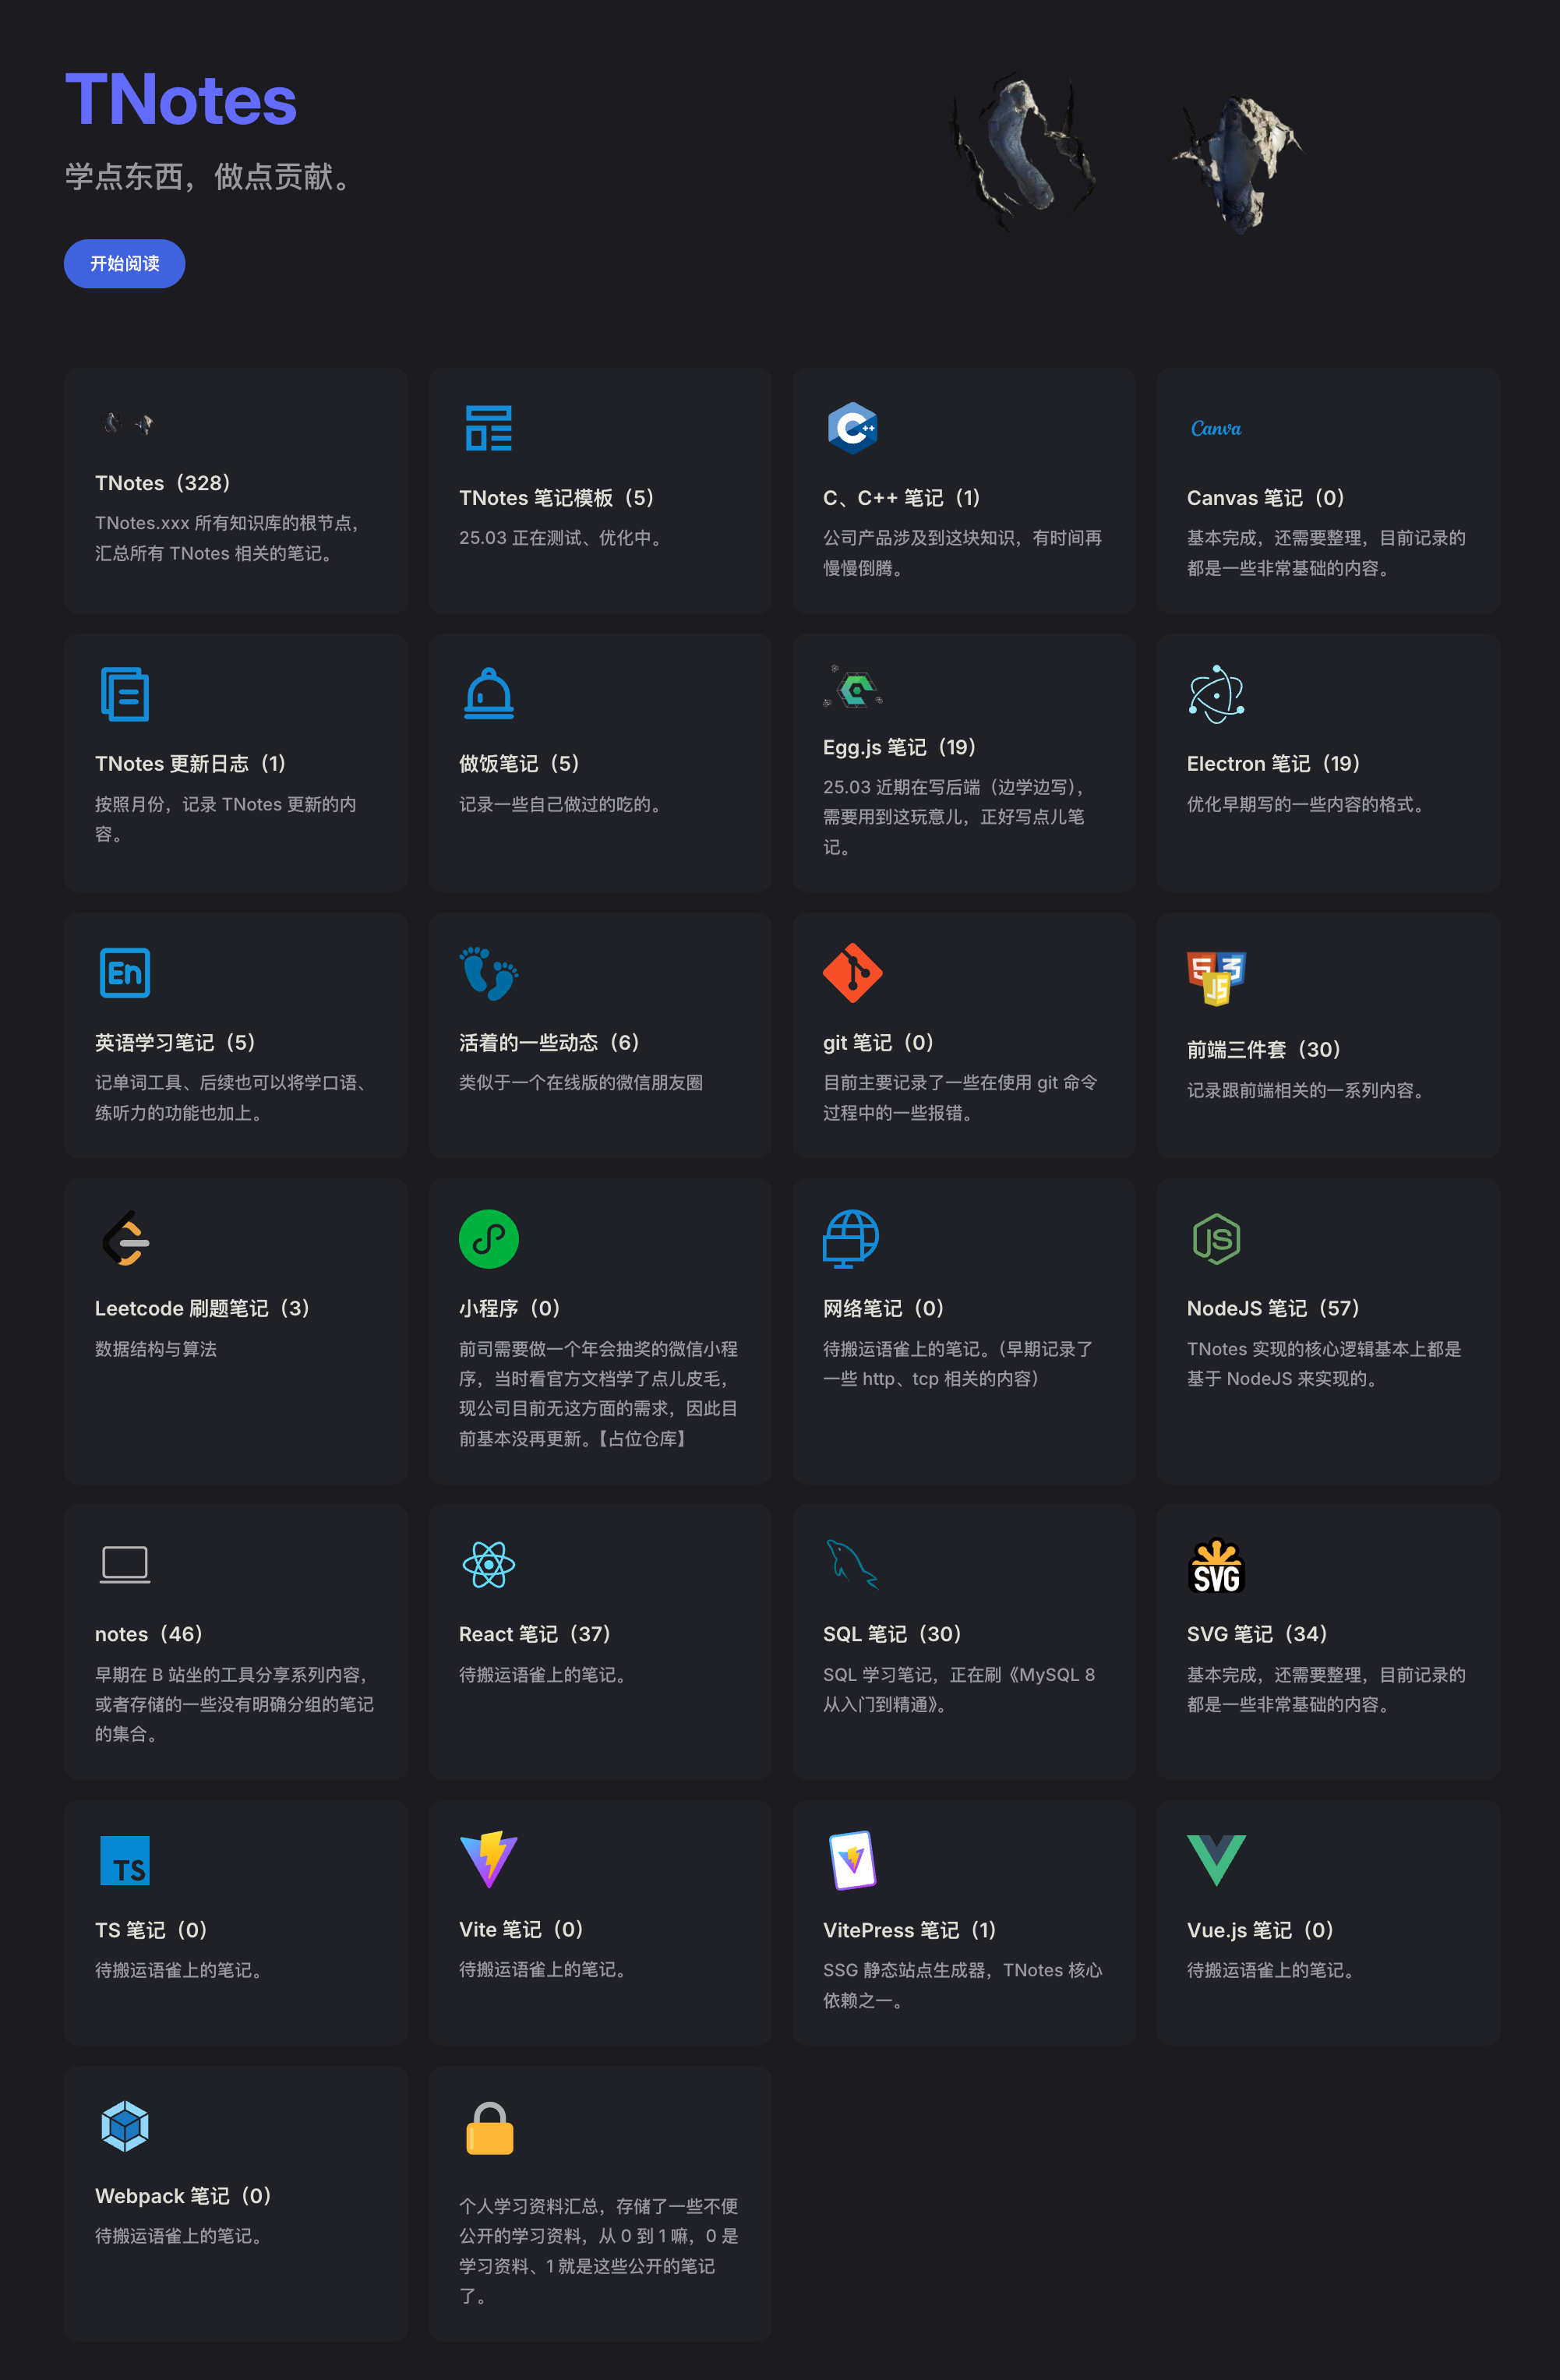Screen dimensions: 1560x2380
Task: Click the TypeScript TS icon
Action: [125, 1860]
